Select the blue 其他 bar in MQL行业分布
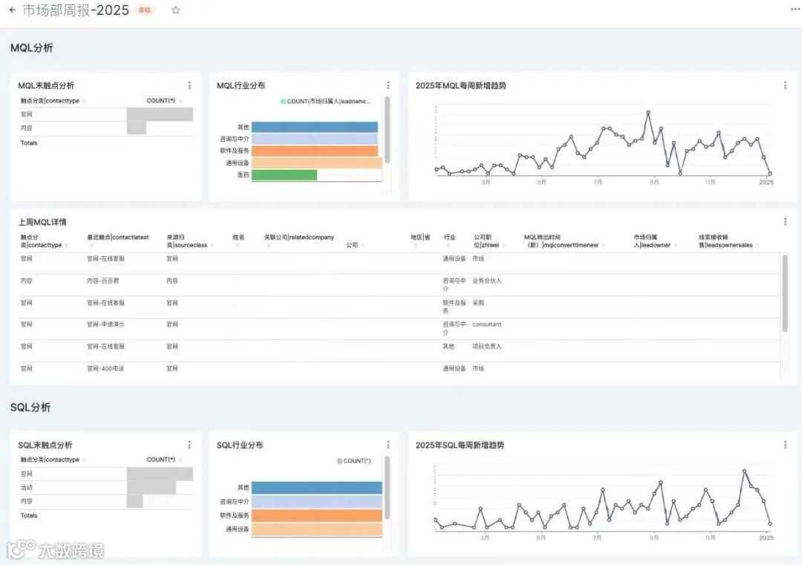Image resolution: width=802 pixels, height=565 pixels. click(315, 127)
